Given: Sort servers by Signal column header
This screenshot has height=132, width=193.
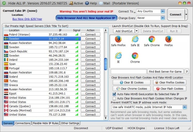Looking at the screenshot, I should click(77, 30).
